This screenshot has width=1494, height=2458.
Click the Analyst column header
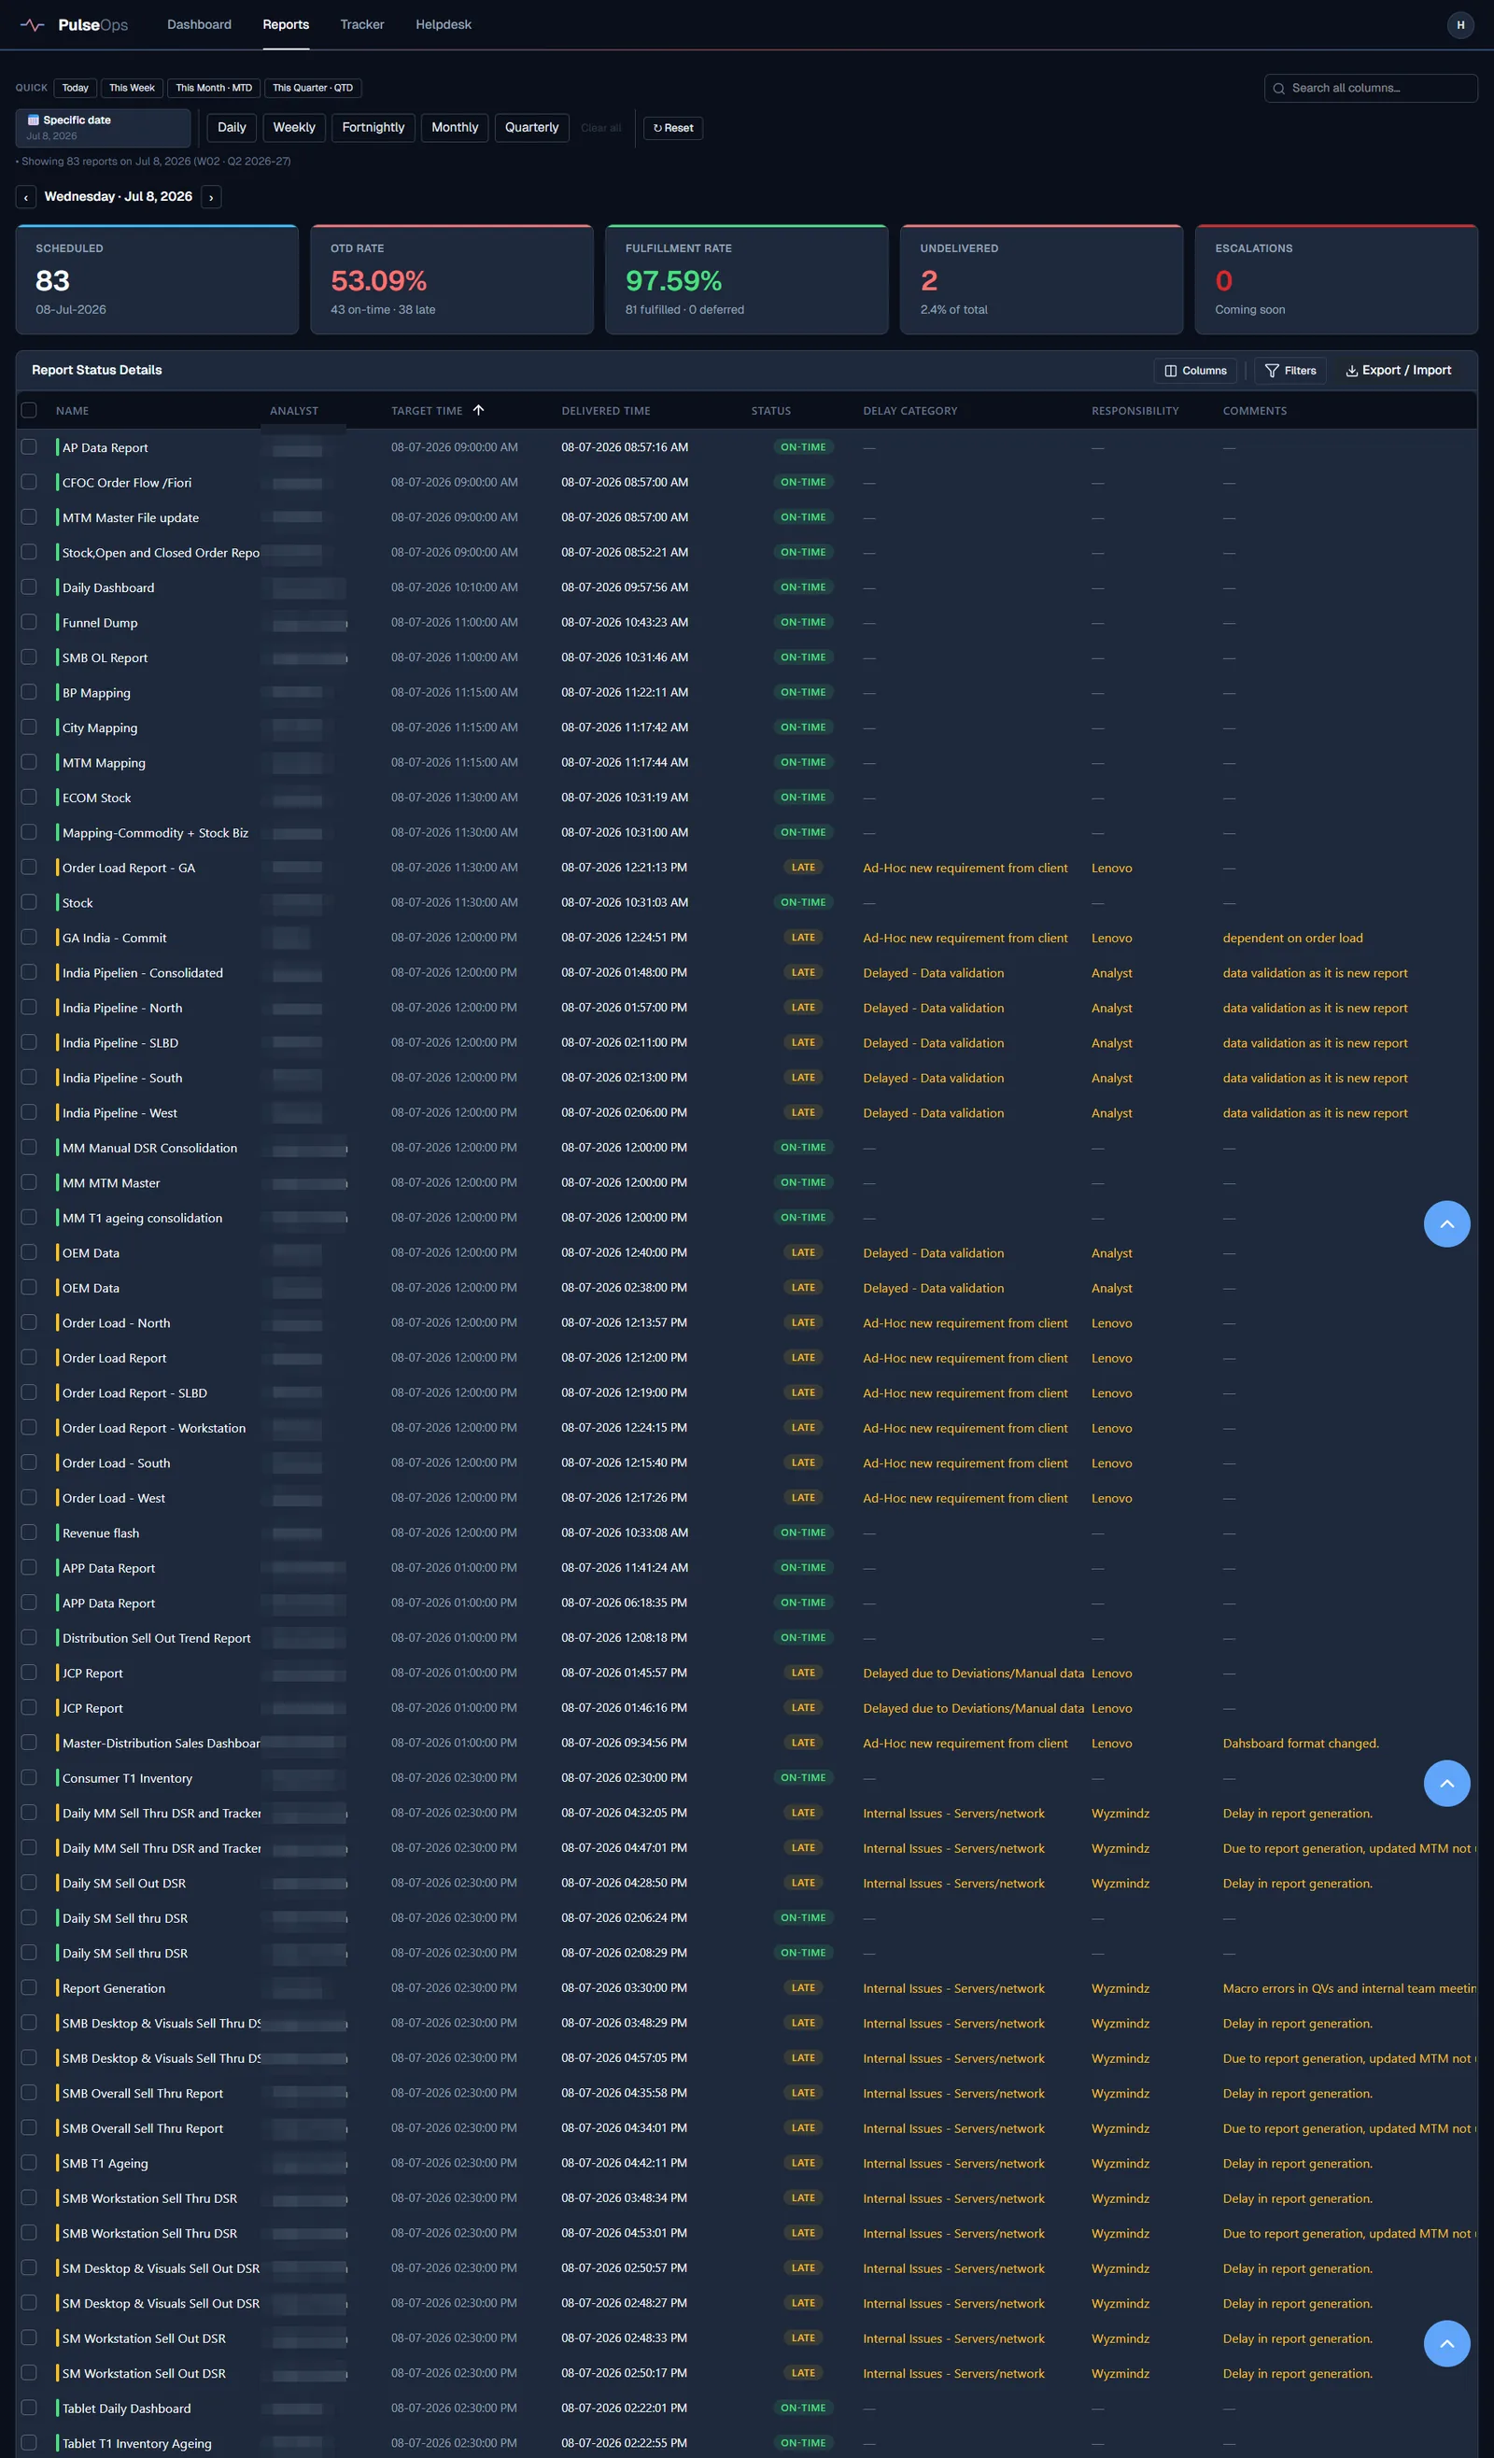[x=294, y=411]
